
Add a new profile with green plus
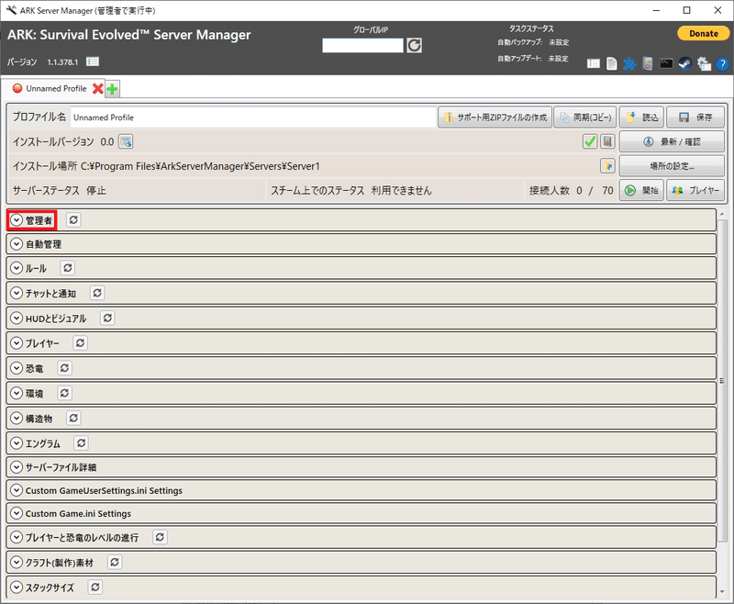112,88
